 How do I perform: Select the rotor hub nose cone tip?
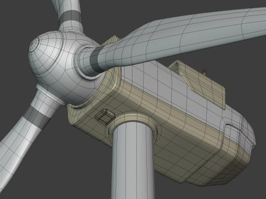34,44
